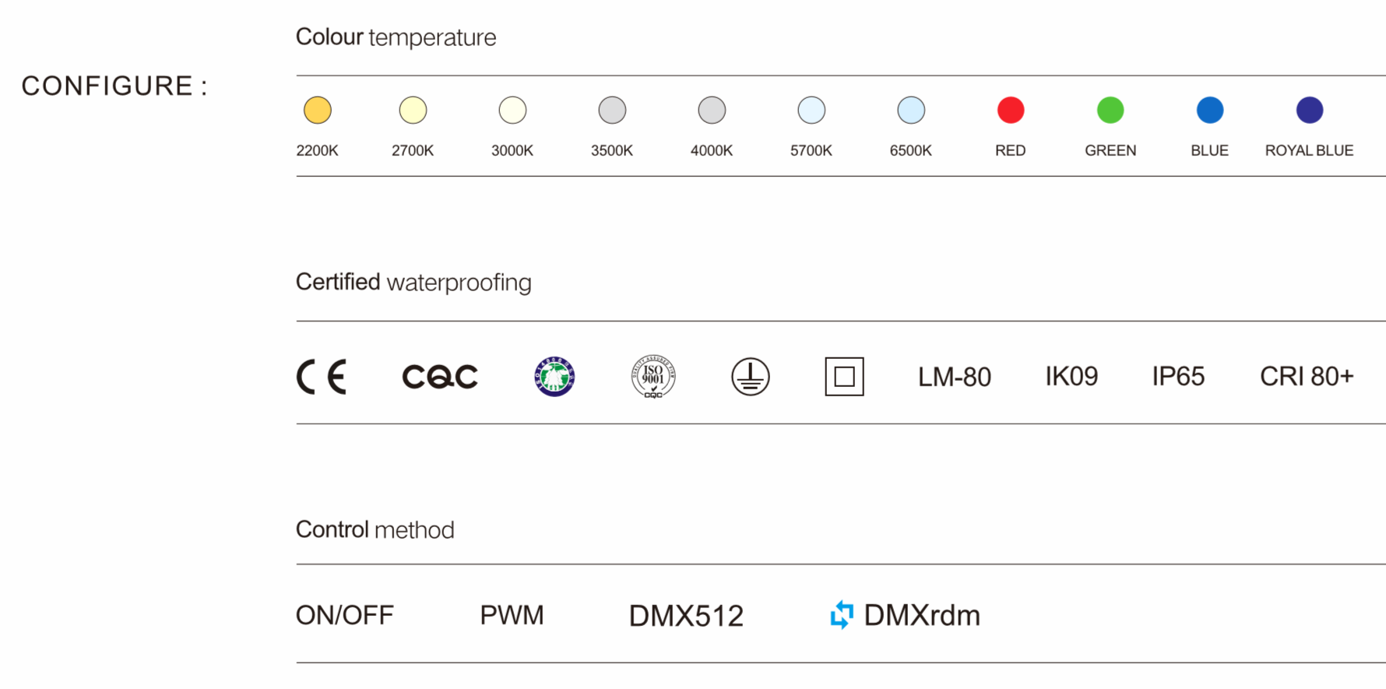Screen dimensions: 1386x689
Task: Choose the PWM control method
Action: (x=512, y=615)
